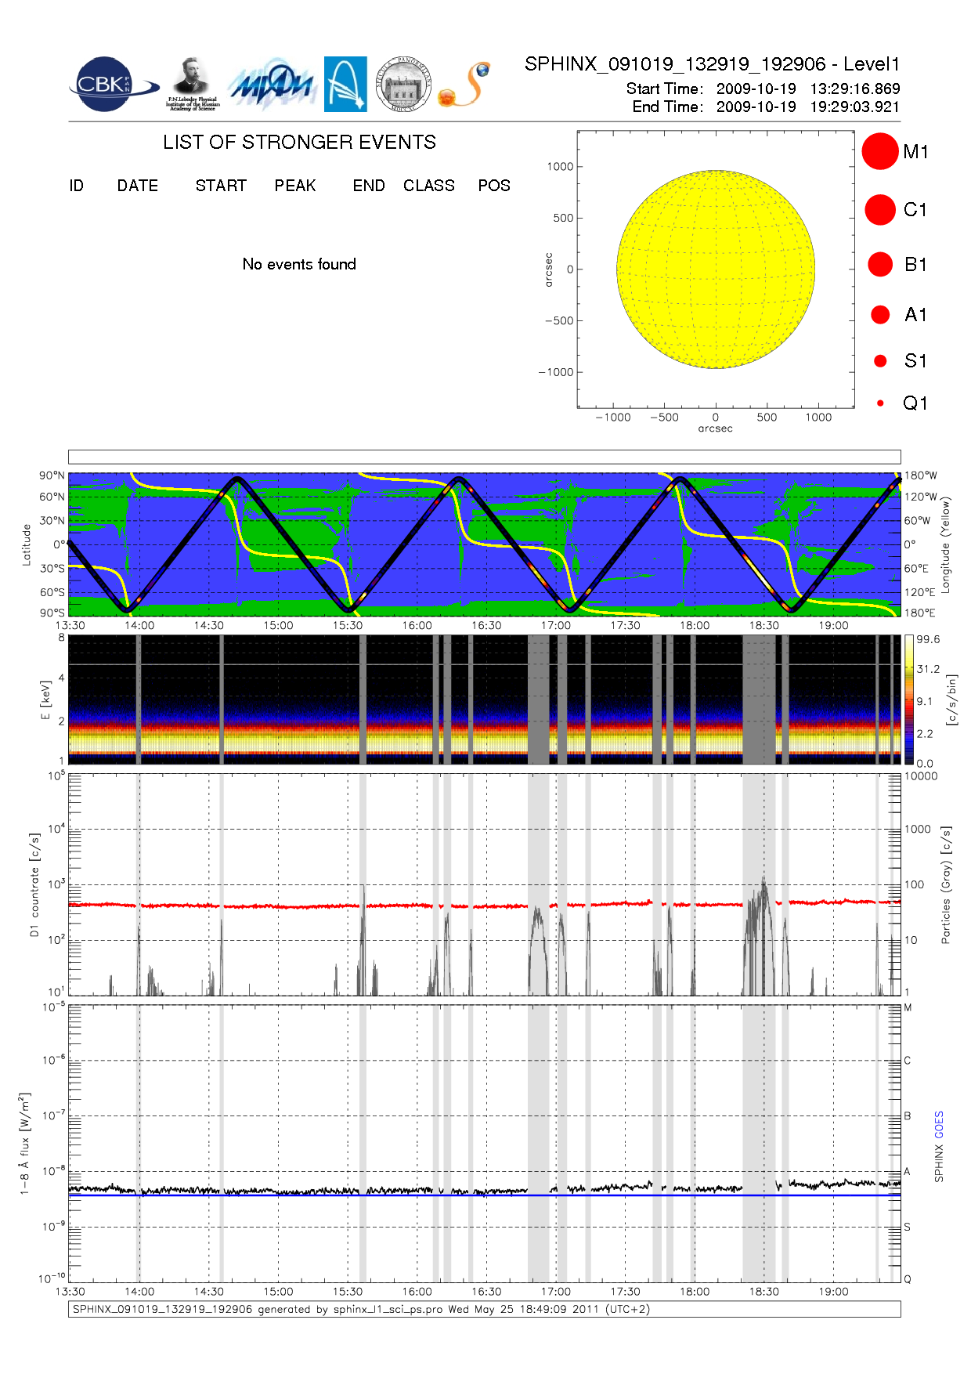Click the "No events found" message
The height and width of the screenshot is (1374, 971).
click(x=299, y=265)
